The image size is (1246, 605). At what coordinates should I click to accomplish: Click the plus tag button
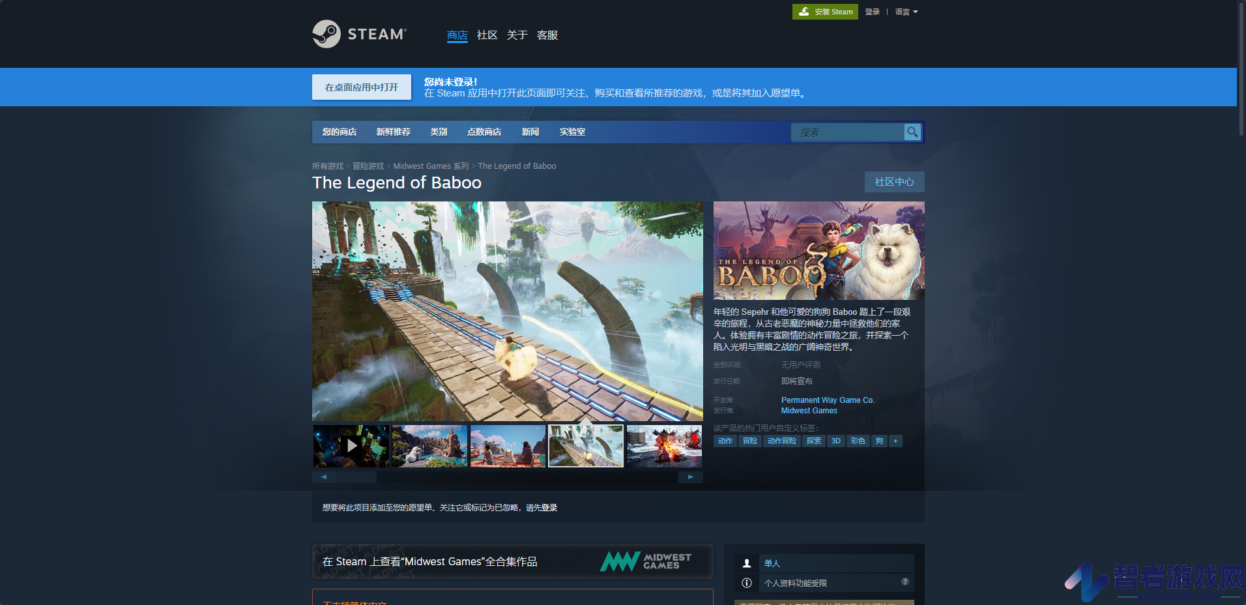895,441
